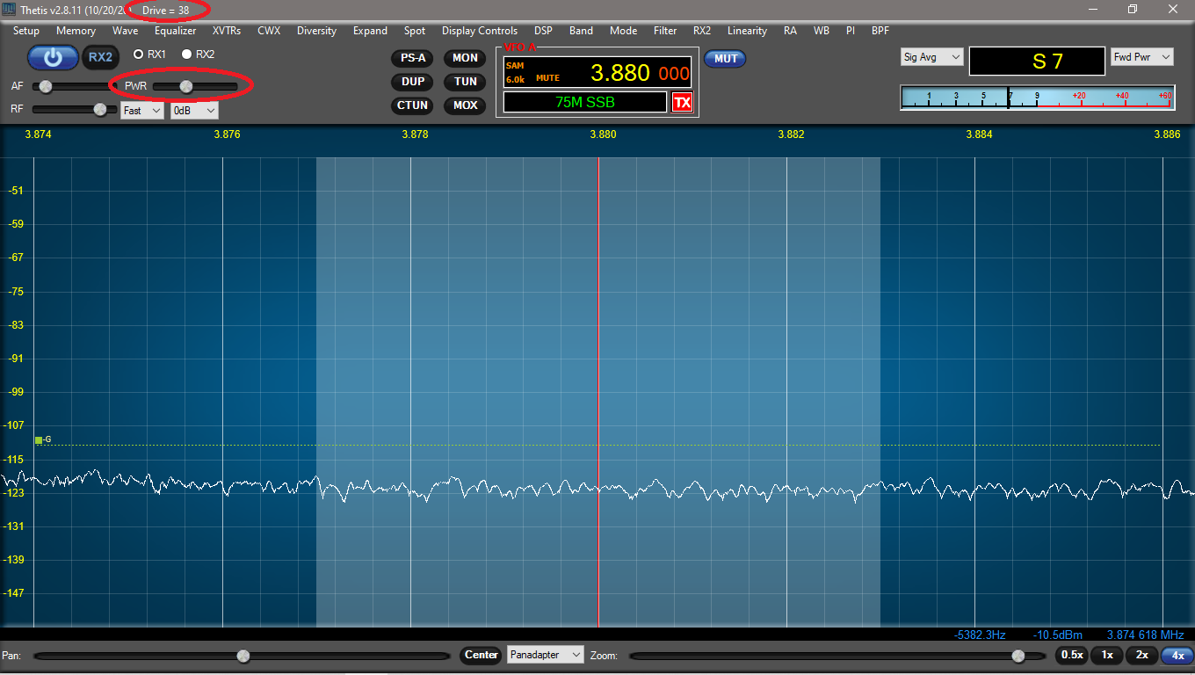
Task: Open the Wave menu
Action: coord(126,31)
